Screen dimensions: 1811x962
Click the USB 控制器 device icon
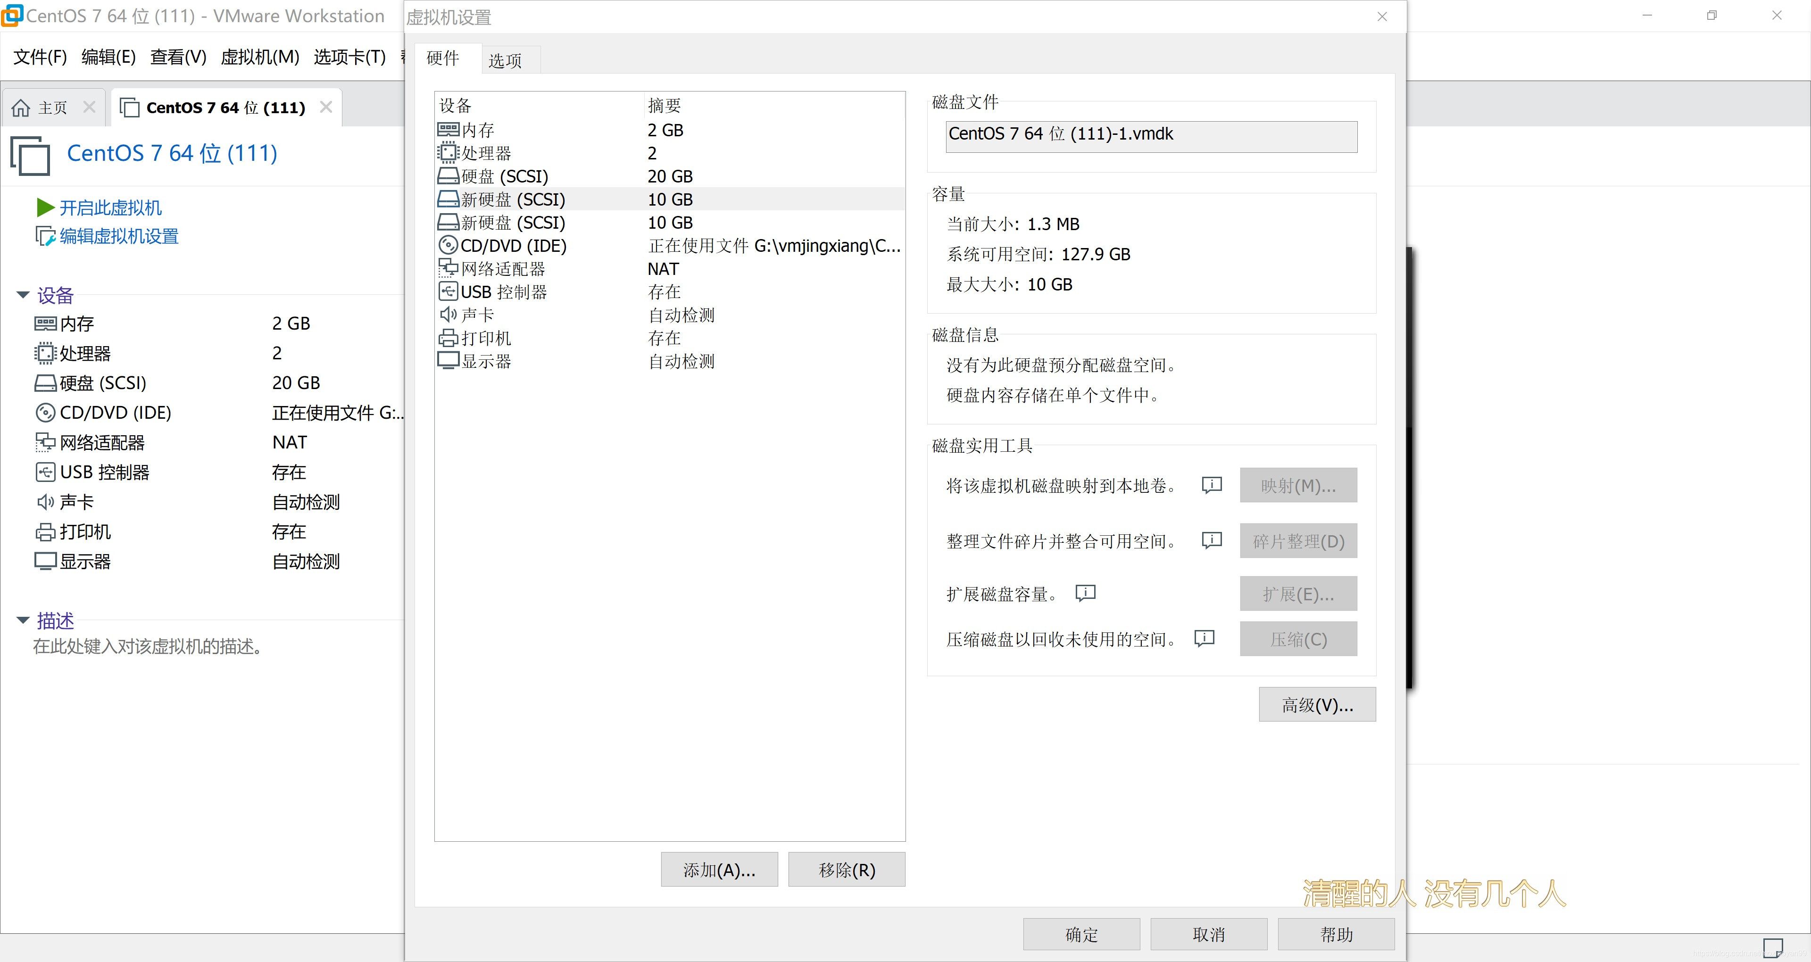pyautogui.click(x=448, y=291)
